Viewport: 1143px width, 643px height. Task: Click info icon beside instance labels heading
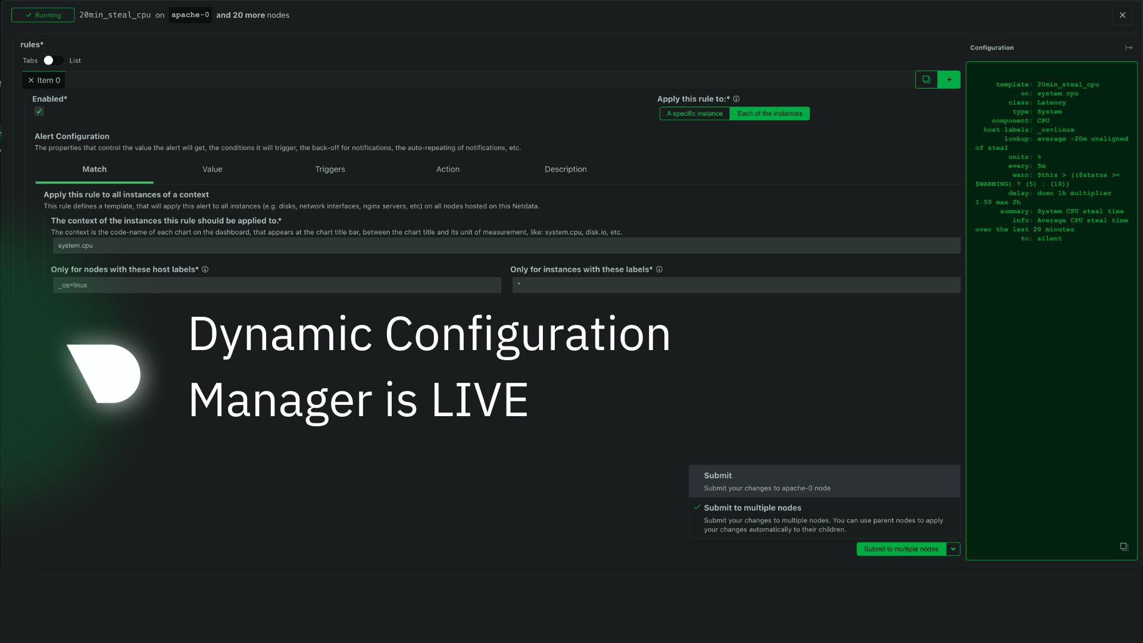point(659,270)
